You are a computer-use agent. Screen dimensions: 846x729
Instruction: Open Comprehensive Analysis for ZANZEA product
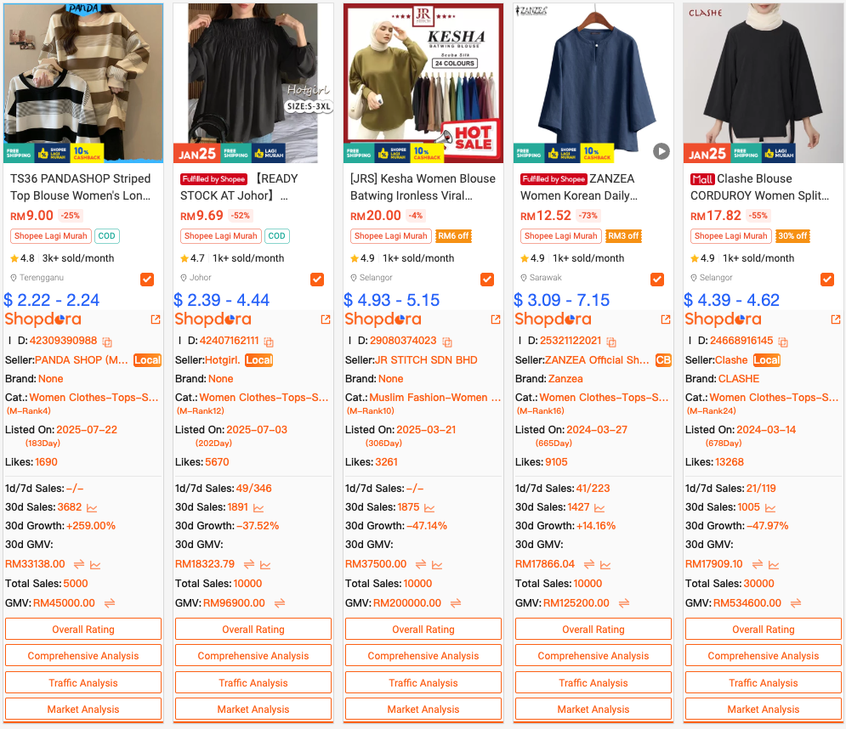pyautogui.click(x=593, y=656)
